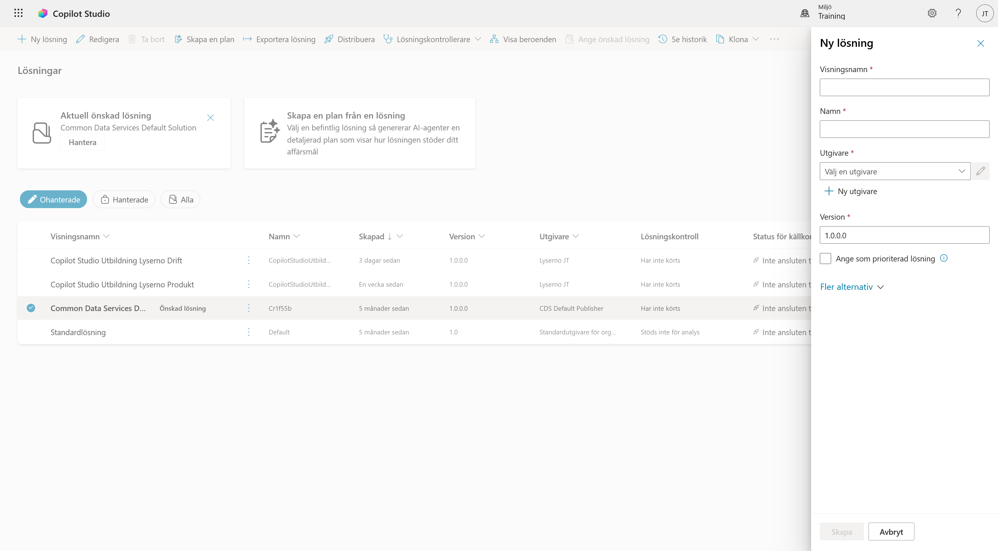This screenshot has height=551, width=998.
Task: Open the environment globe icon
Action: (x=805, y=13)
